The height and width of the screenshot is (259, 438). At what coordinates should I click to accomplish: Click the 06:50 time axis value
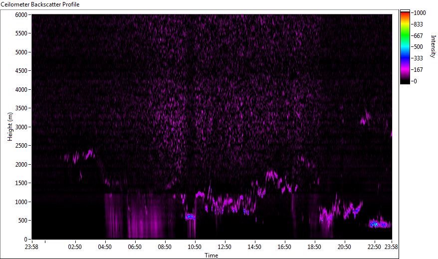click(135, 247)
